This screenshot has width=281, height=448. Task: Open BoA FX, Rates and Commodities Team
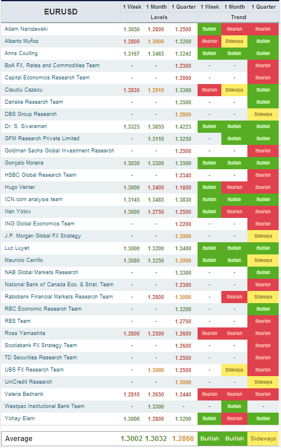coord(52,65)
